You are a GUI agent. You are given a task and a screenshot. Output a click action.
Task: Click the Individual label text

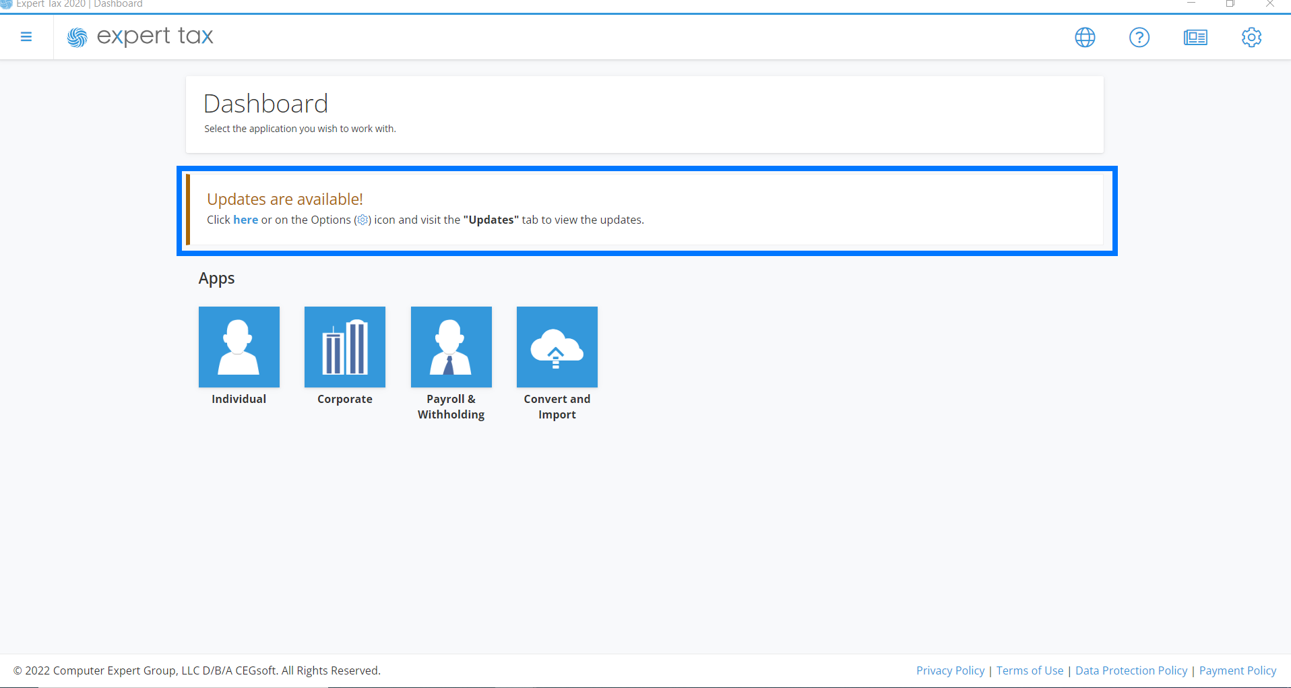239,399
